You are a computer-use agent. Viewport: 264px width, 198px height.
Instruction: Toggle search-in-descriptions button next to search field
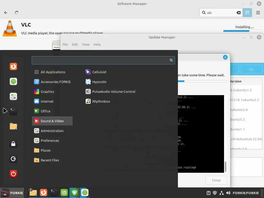coord(247,13)
